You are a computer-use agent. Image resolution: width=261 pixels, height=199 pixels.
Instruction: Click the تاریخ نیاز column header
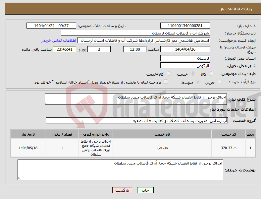click(28, 134)
